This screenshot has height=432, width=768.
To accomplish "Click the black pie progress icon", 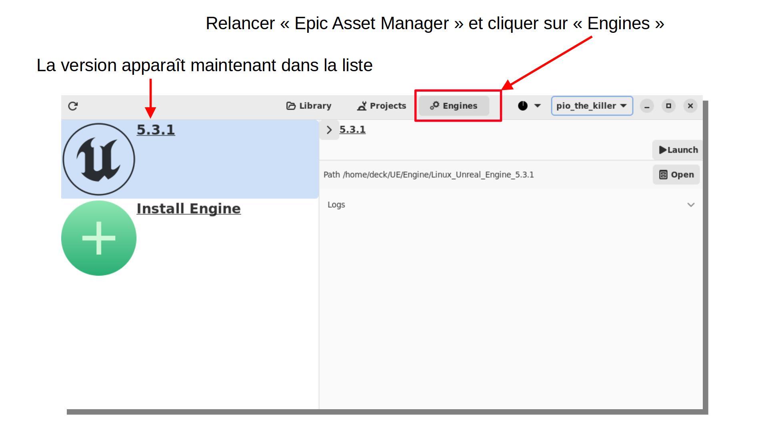I will tap(523, 106).
